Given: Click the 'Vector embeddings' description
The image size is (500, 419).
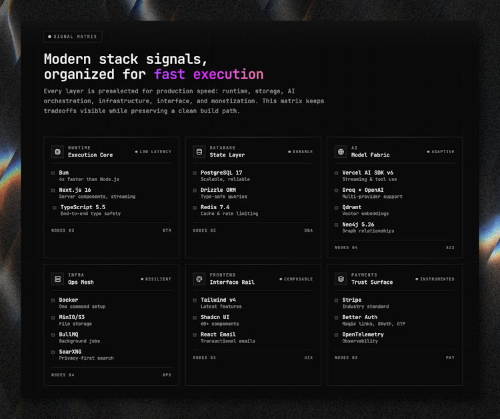Looking at the screenshot, I should point(365,214).
